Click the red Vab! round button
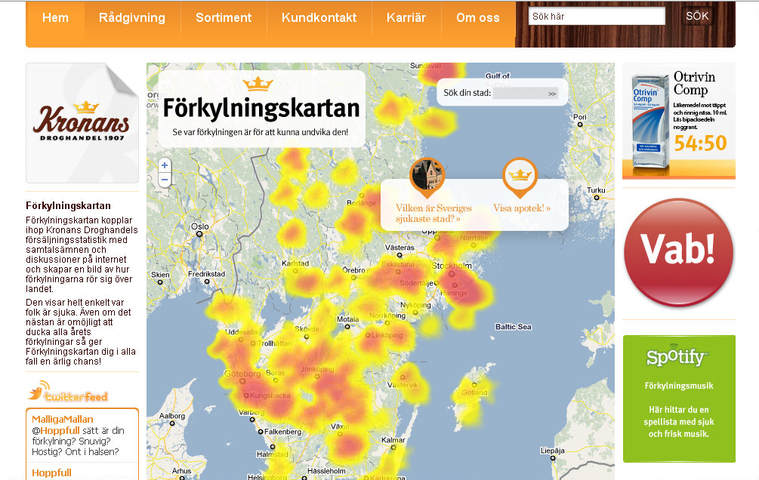Image resolution: width=759 pixels, height=480 pixels. [x=679, y=252]
